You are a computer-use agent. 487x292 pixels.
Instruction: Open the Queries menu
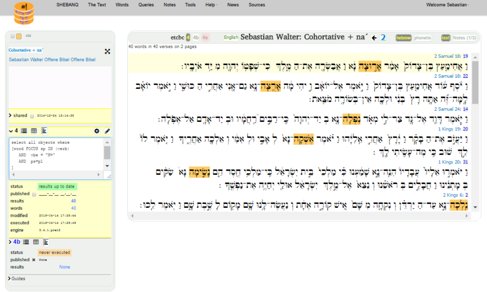146,5
